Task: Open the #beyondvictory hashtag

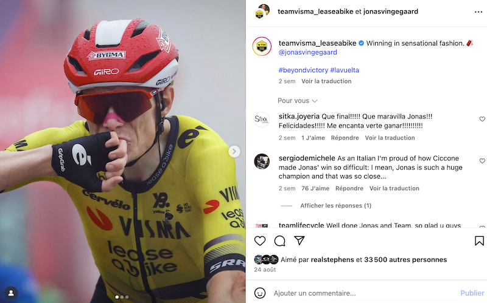Action: pyautogui.click(x=303, y=70)
